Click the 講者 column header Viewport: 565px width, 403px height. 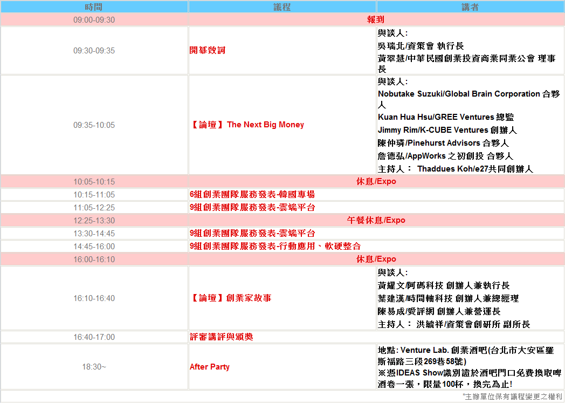[x=470, y=7]
